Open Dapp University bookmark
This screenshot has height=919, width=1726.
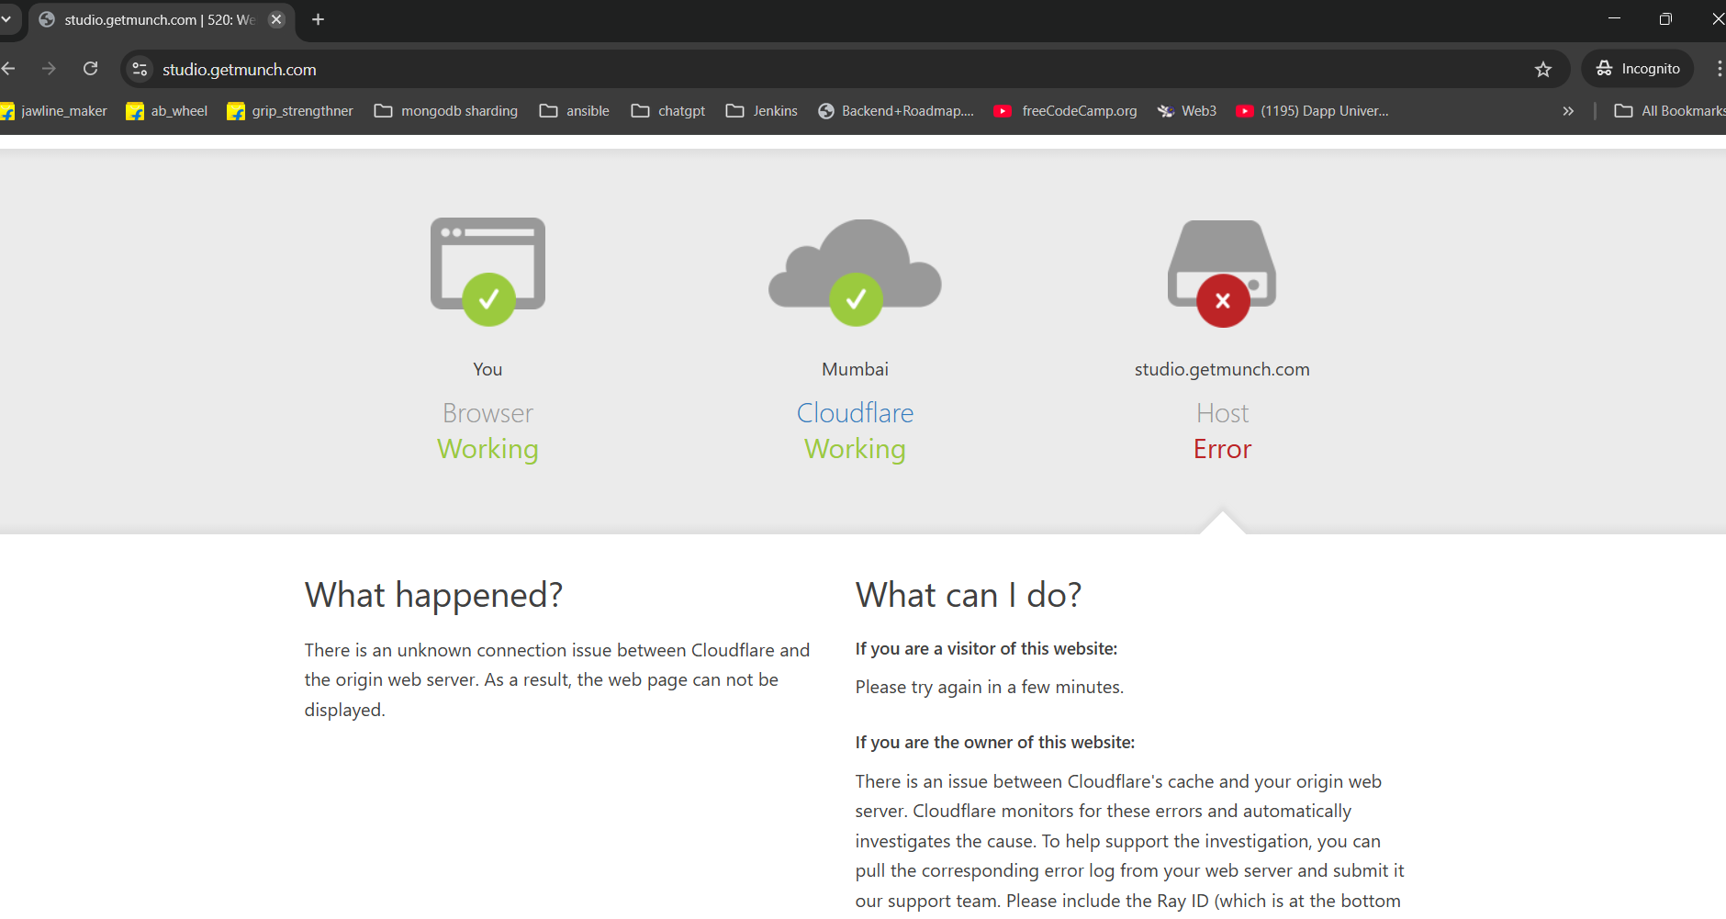(x=1313, y=111)
